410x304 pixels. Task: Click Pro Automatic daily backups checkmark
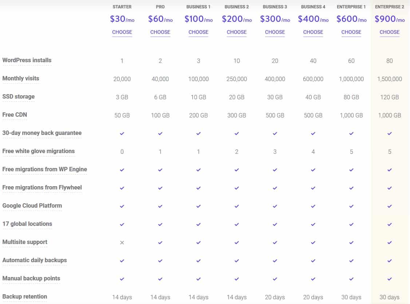(x=160, y=261)
